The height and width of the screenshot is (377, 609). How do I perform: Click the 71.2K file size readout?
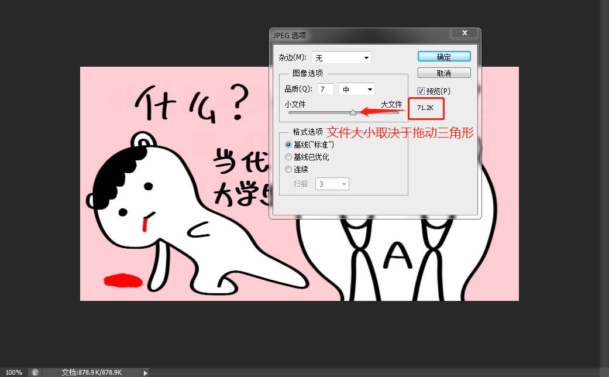[425, 108]
